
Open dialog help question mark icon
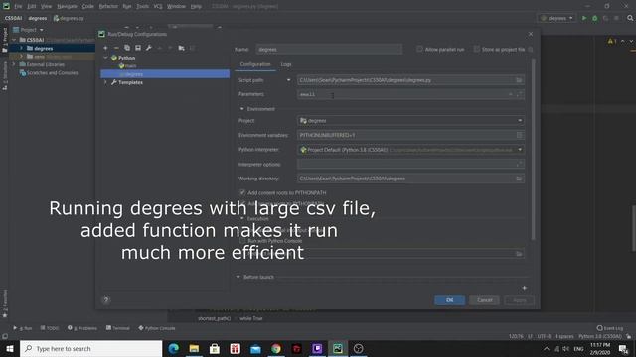pyautogui.click(x=106, y=299)
